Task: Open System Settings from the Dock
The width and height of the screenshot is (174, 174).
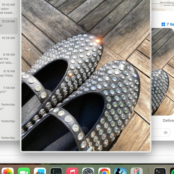Action: pos(88,171)
